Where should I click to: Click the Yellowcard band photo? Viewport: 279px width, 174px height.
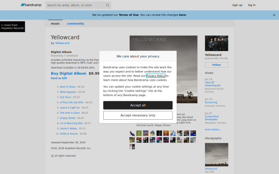point(217,43)
